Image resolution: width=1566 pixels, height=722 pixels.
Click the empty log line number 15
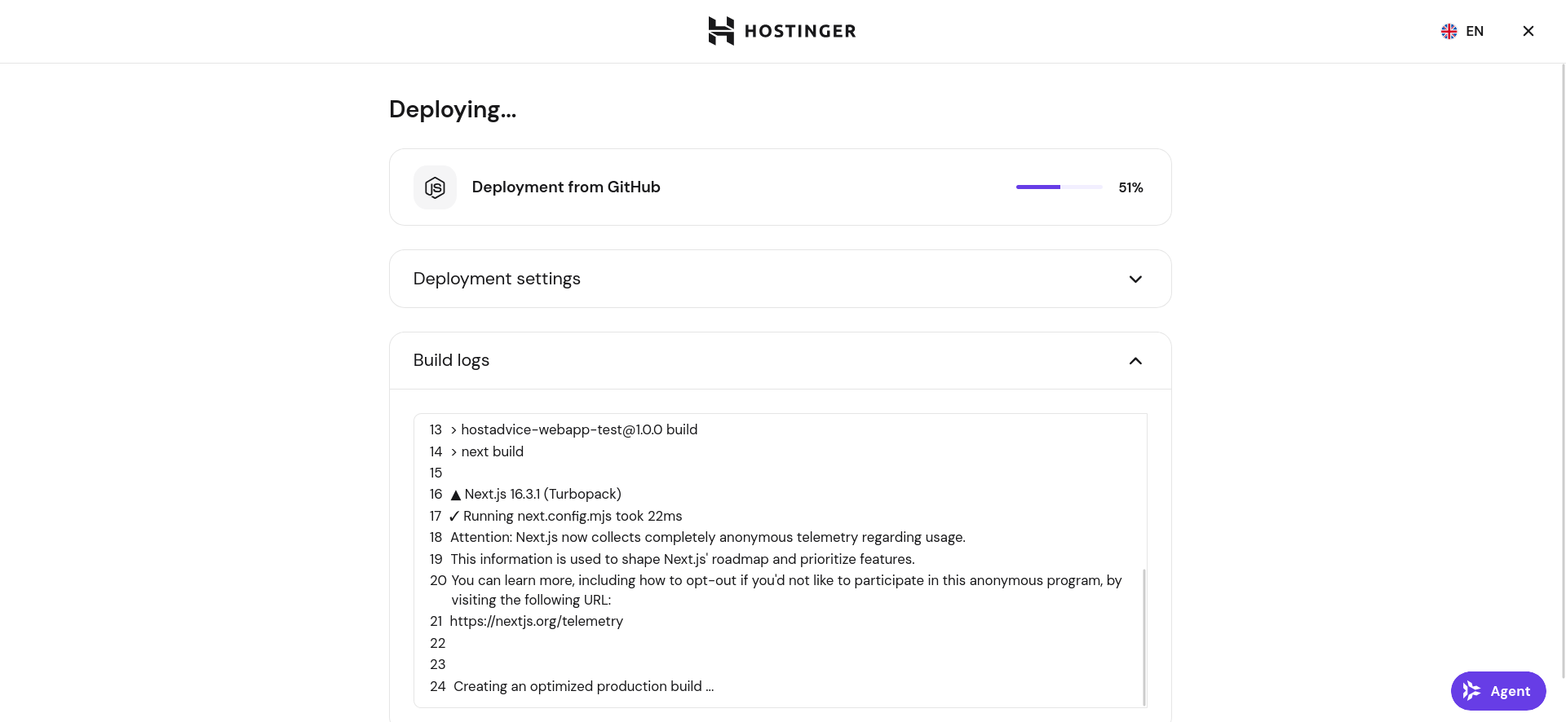point(436,473)
